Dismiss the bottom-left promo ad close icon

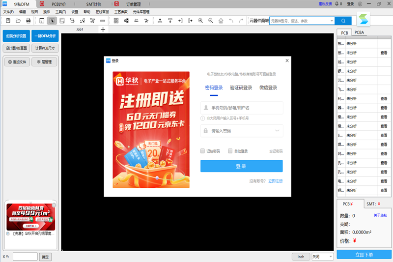click(54, 205)
